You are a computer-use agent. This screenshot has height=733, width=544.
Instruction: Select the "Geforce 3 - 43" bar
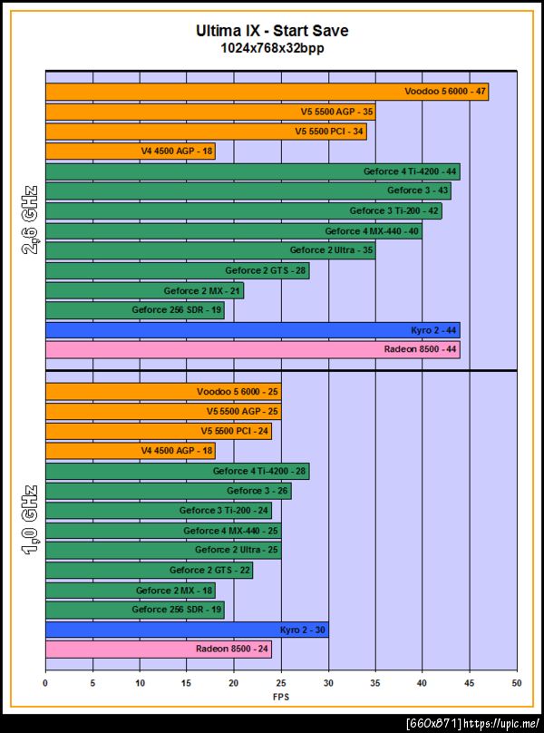(248, 191)
